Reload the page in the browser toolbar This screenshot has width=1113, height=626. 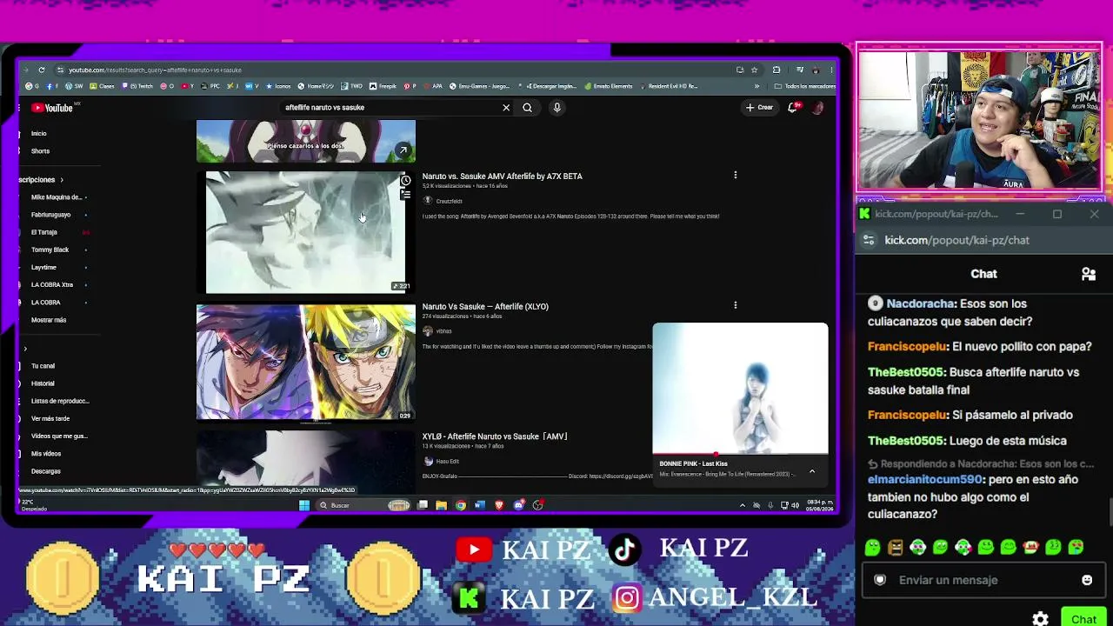(x=42, y=70)
